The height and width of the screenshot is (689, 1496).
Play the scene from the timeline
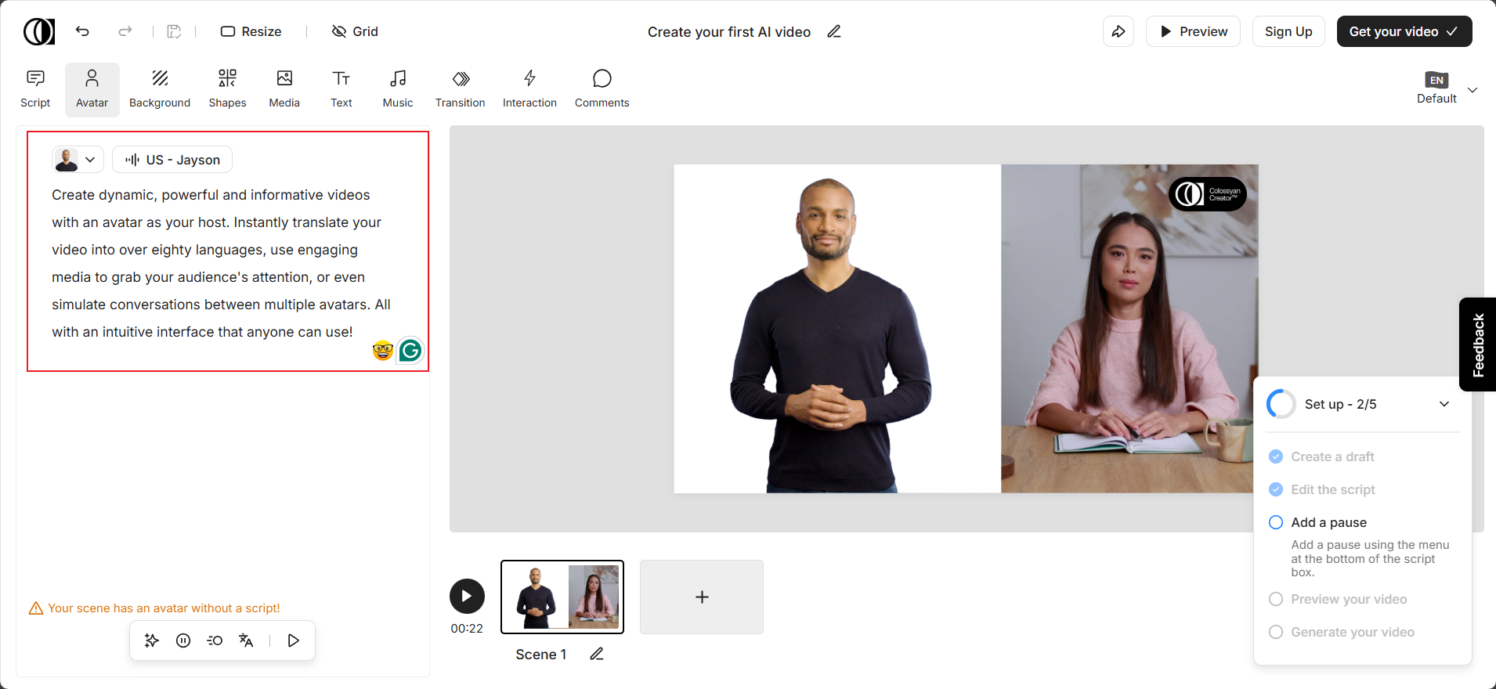click(x=467, y=597)
